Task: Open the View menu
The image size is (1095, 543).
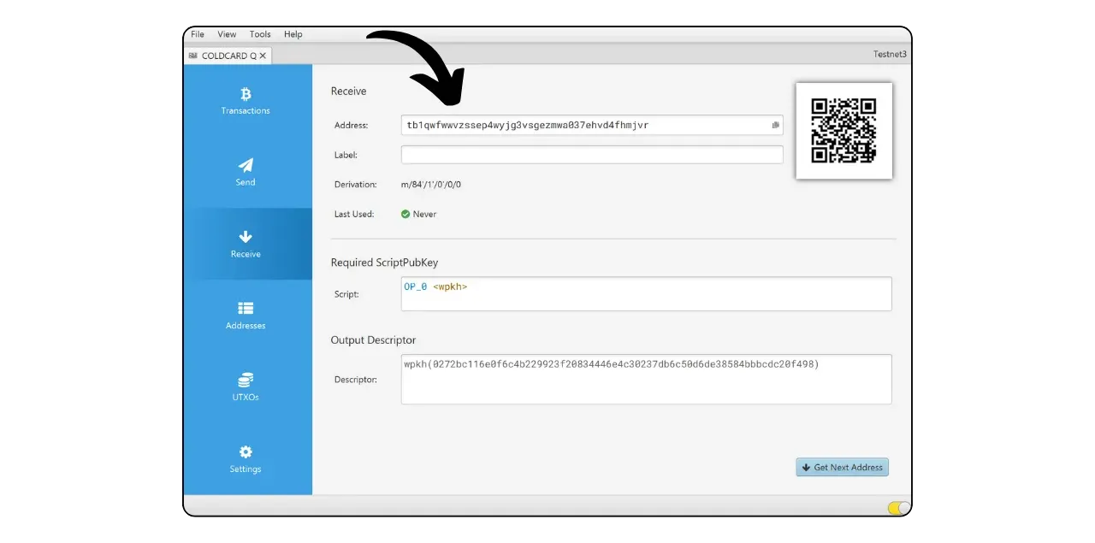Action: click(x=227, y=34)
